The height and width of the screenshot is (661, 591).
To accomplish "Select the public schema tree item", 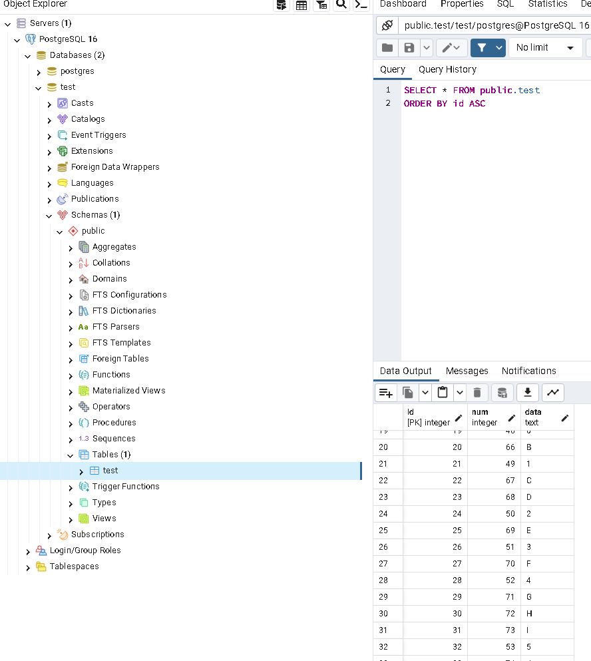I will pyautogui.click(x=93, y=231).
